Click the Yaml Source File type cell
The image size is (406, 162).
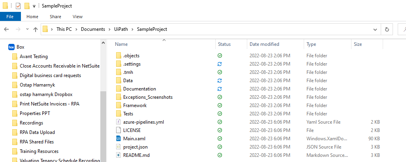pos(323,122)
